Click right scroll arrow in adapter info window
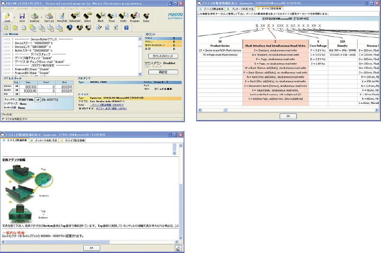The width and height of the screenshot is (381, 253). [177, 242]
